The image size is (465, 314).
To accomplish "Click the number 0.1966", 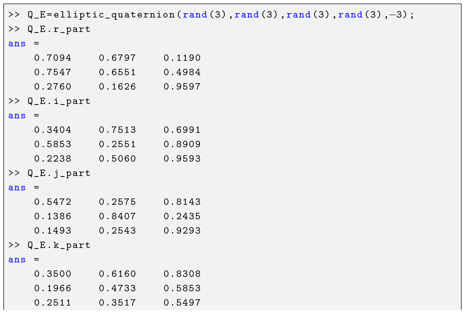I will 53,288.
